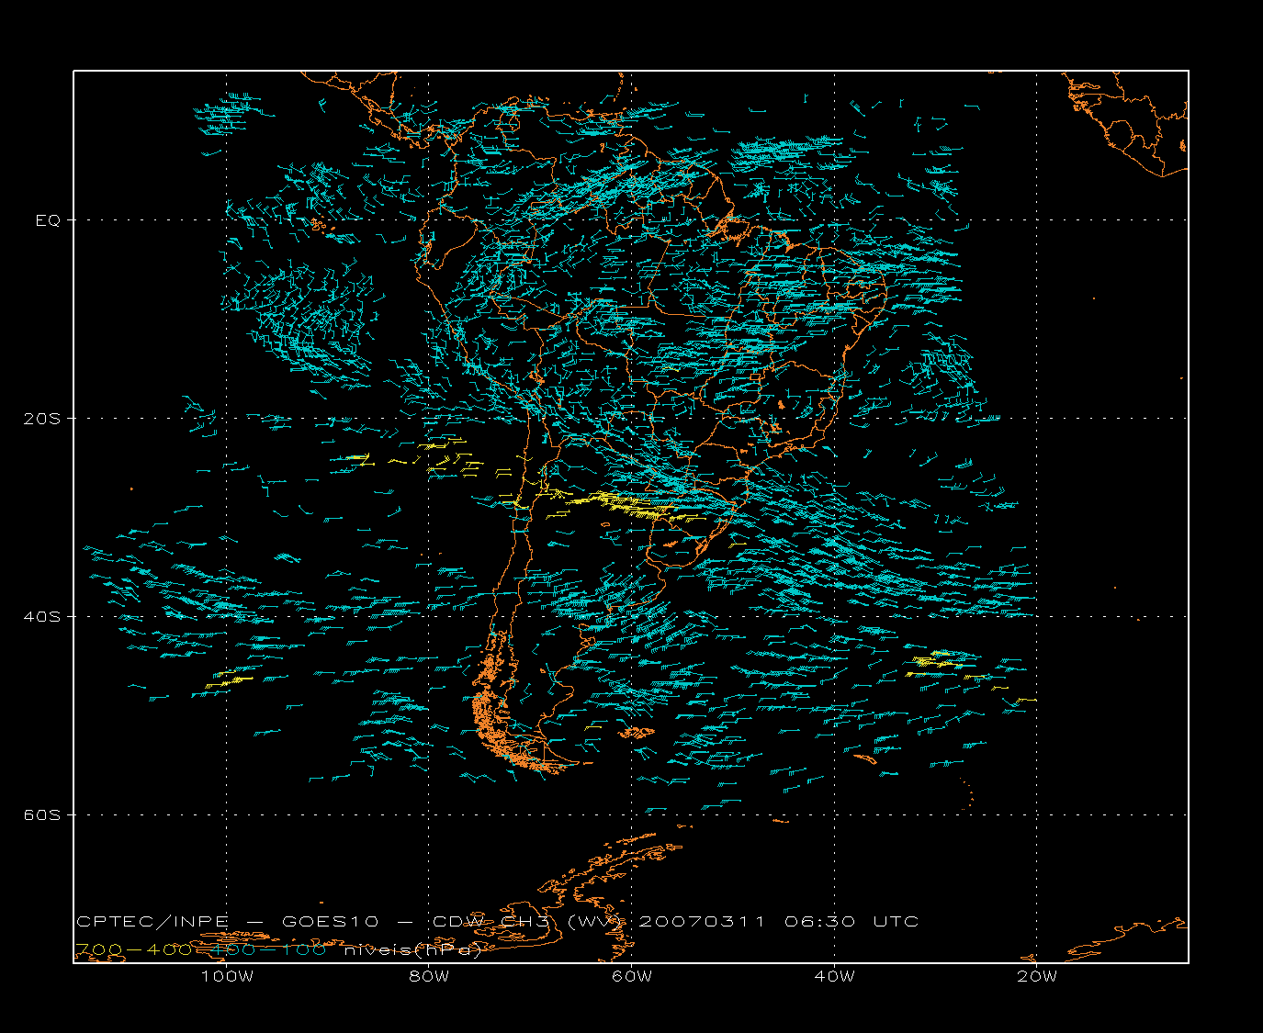Click the 40S latitude axis label
1263x1033 pixels.
[41, 617]
